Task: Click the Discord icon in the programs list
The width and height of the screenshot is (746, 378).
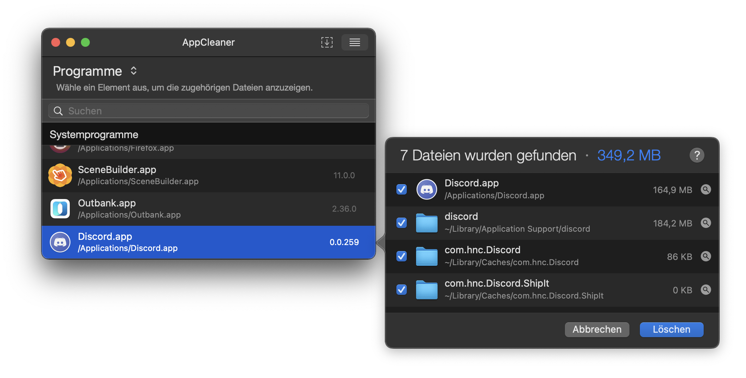Action: (60, 242)
